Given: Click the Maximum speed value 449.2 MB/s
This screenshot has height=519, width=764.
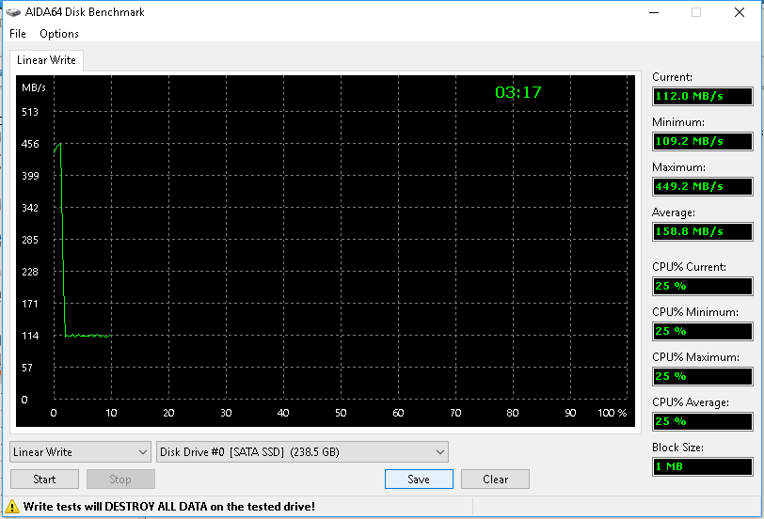Looking at the screenshot, I should [x=702, y=186].
